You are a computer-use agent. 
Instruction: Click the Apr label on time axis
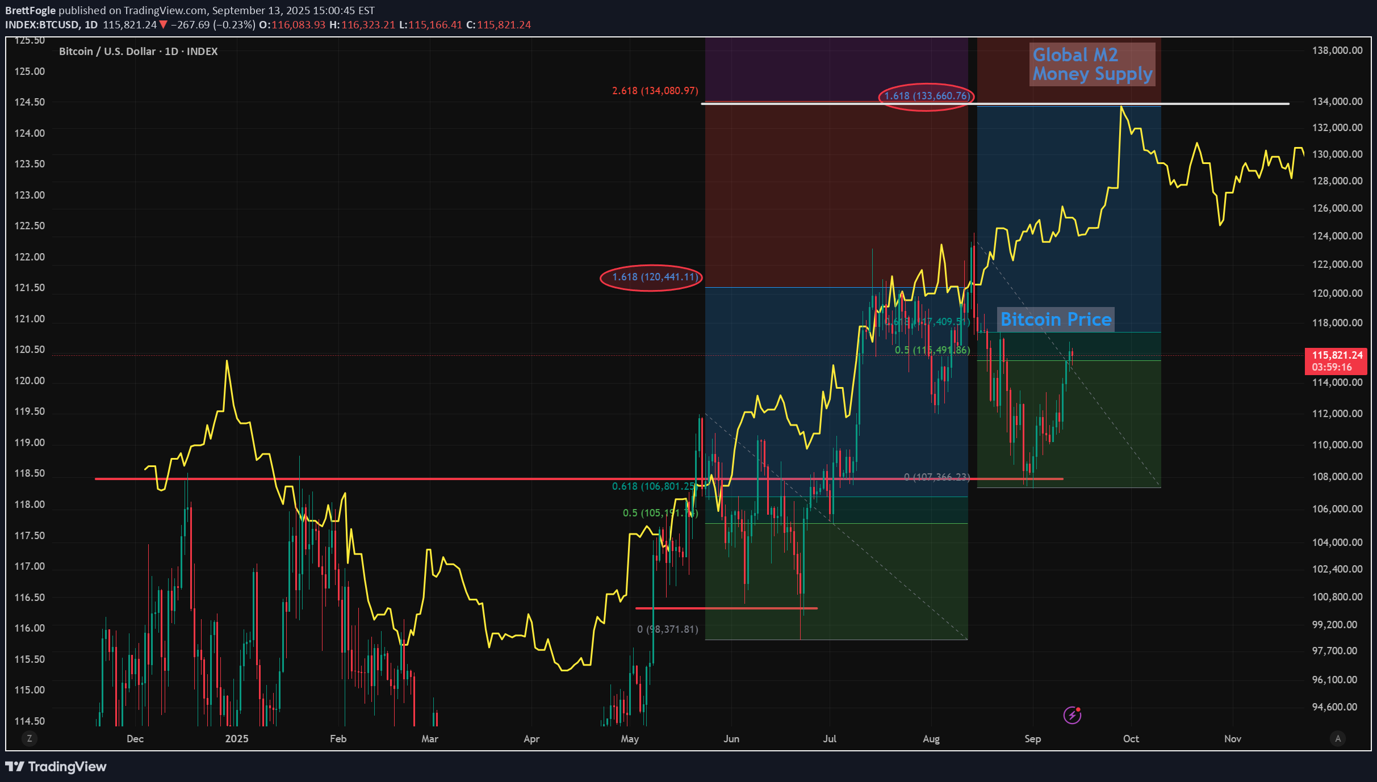pos(531,739)
